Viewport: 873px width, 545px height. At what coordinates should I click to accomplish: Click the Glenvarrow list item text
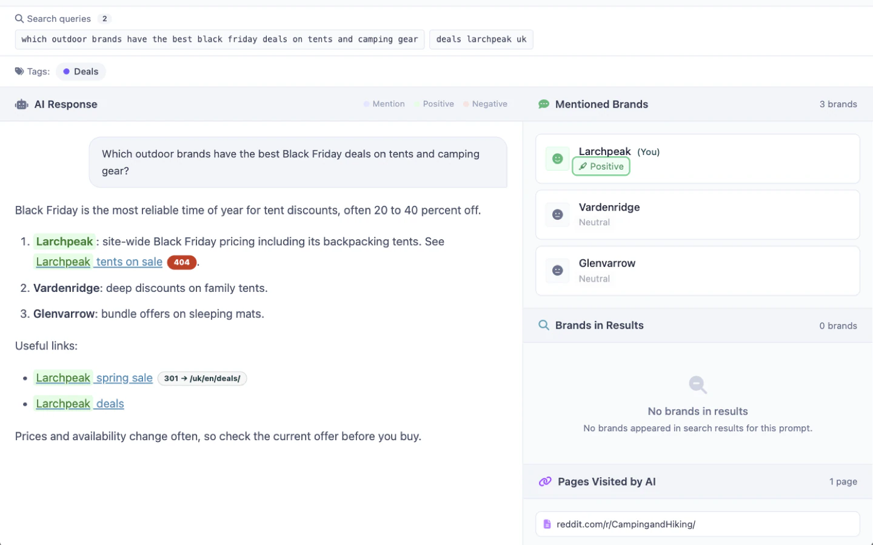click(149, 314)
